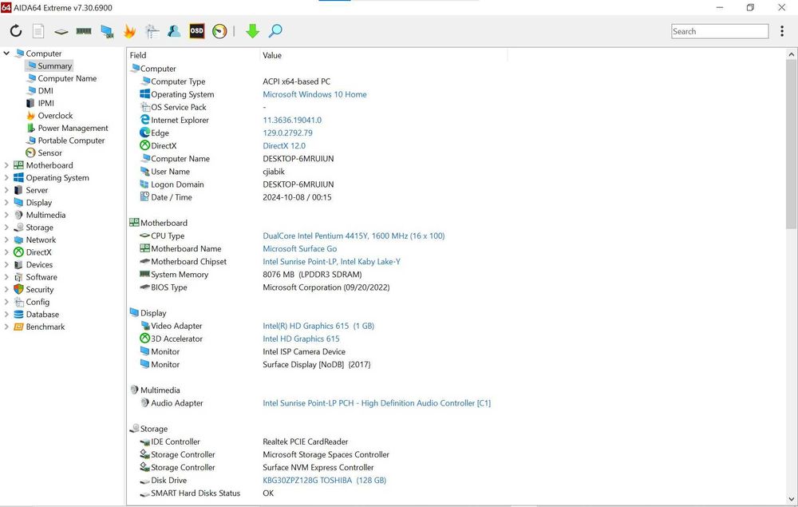
Task: Click the DirectX tree item
Action: [x=33, y=252]
